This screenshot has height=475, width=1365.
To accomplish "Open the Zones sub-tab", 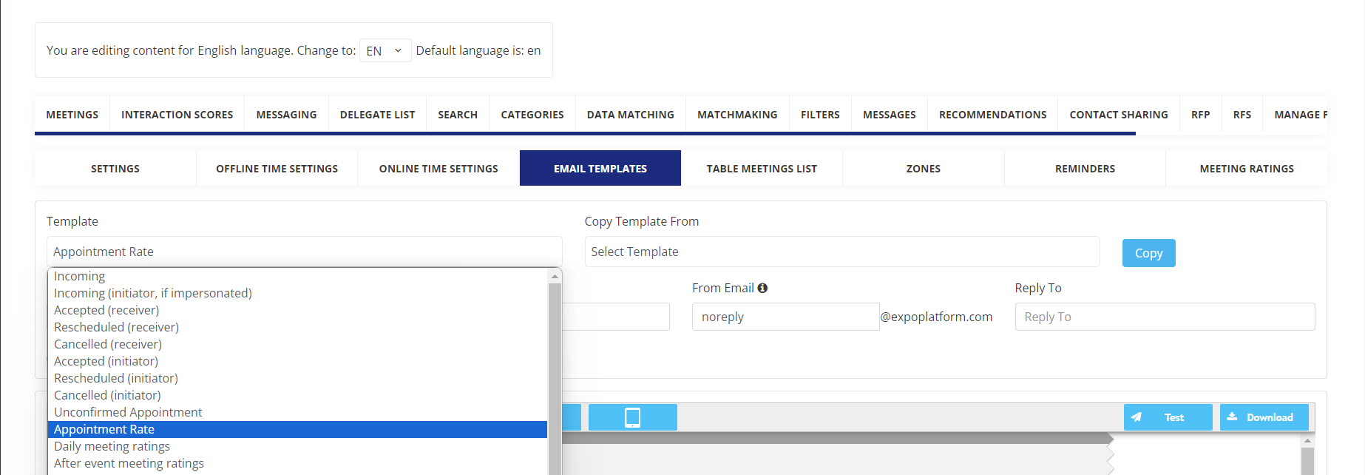I will (924, 169).
